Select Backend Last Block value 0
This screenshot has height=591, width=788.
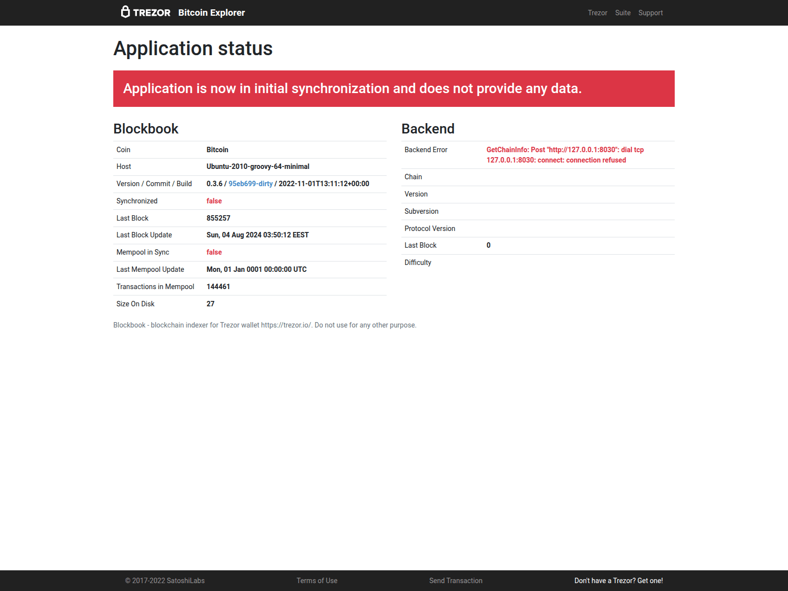pyautogui.click(x=489, y=245)
